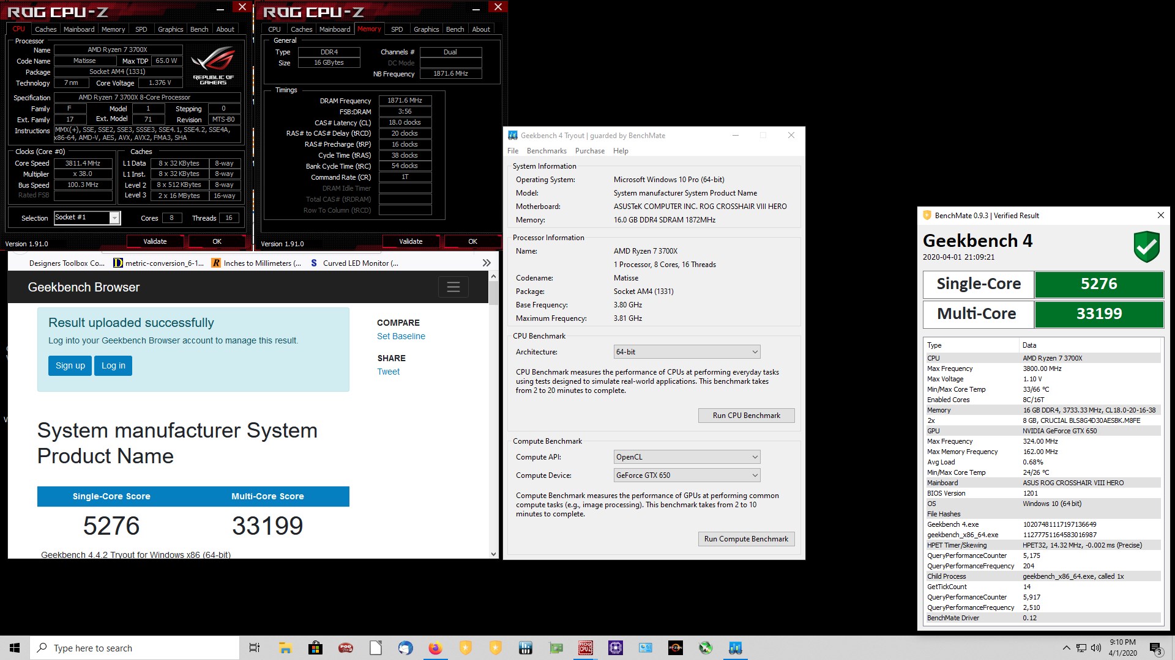Switch to ROG CPU-Z taskbar icon
Screen dimensions: 1175x660
click(586, 648)
